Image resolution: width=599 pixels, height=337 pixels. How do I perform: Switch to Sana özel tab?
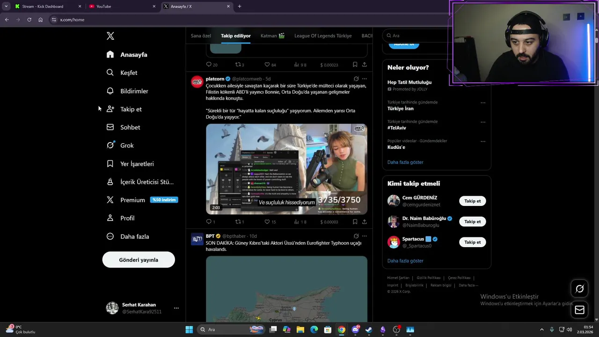click(x=201, y=36)
